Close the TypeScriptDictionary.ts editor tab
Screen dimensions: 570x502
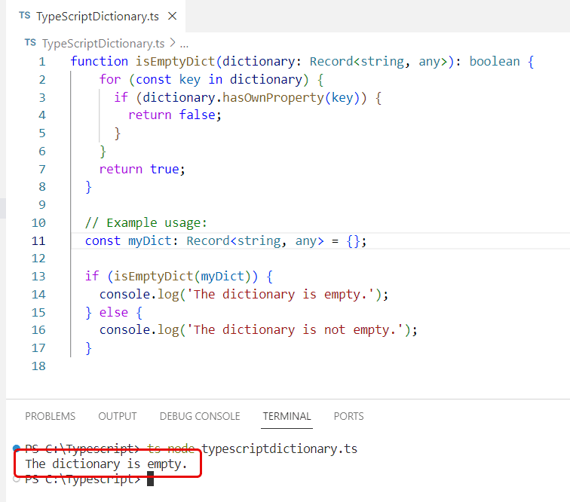[x=173, y=16]
